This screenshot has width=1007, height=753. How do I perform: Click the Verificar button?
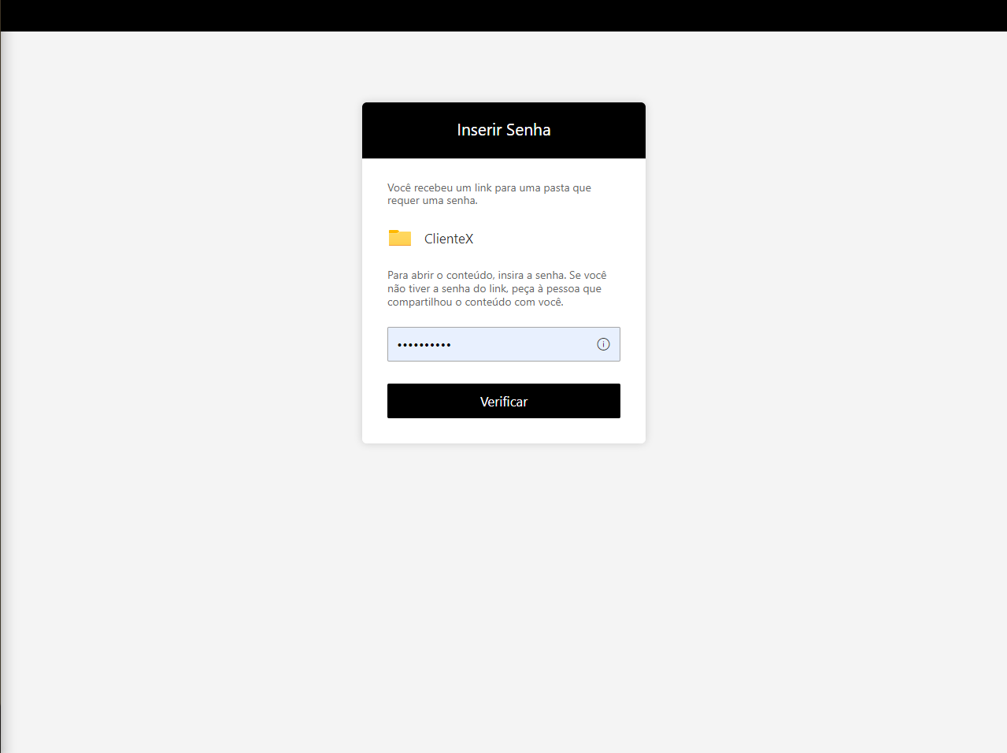click(x=504, y=401)
